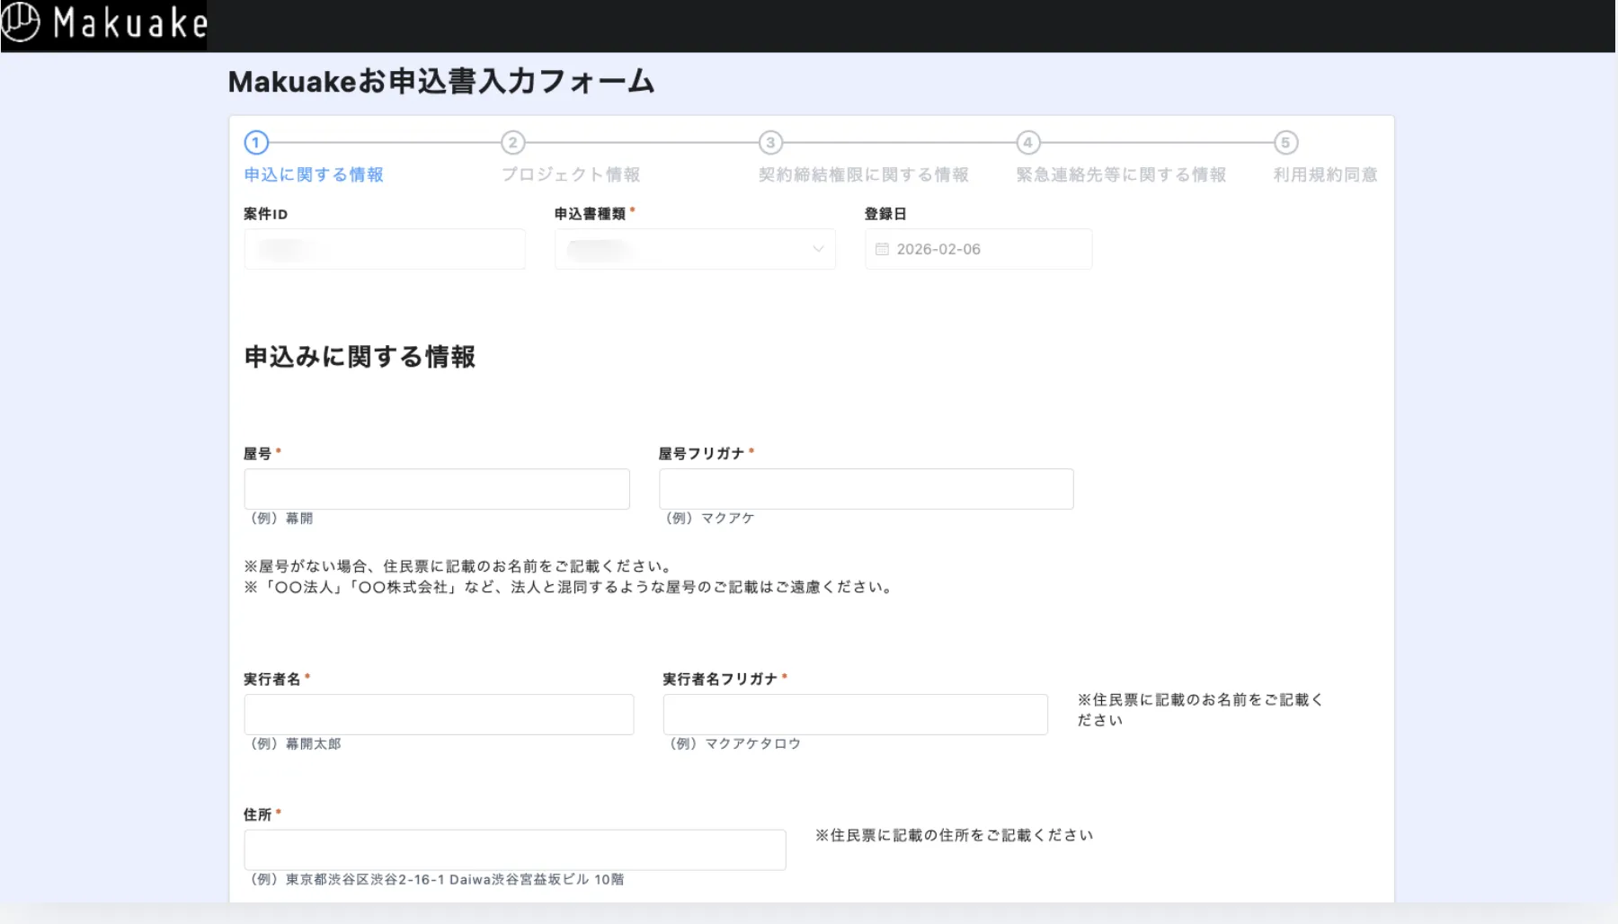
Task: Focus the 実行者名フリガナ input field
Action: click(856, 715)
